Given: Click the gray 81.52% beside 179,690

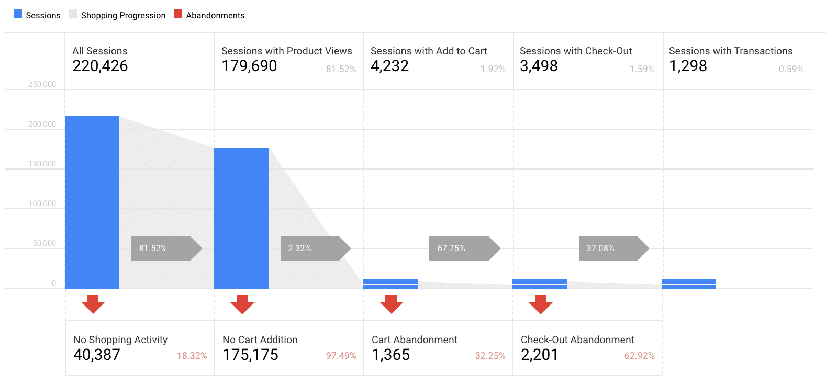Looking at the screenshot, I should (x=341, y=69).
